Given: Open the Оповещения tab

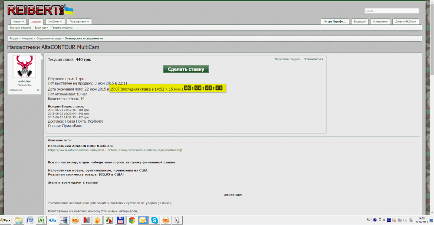Looking at the screenshot, I should pos(381,21).
